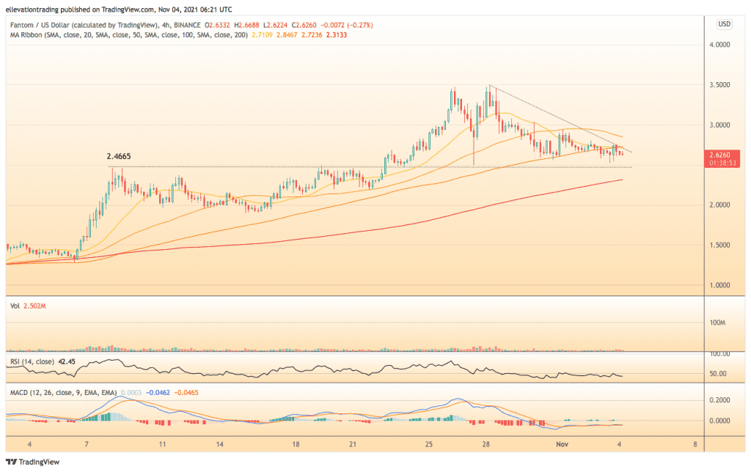751x472 pixels.
Task: Click the 3.0000 price axis label
Action: (719, 125)
